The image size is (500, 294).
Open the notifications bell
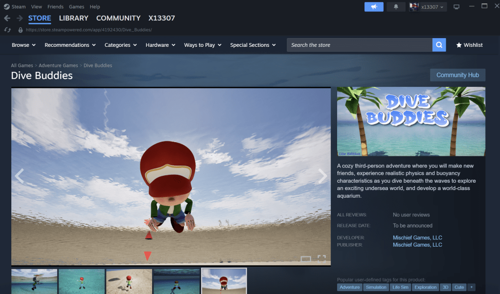[x=396, y=7]
